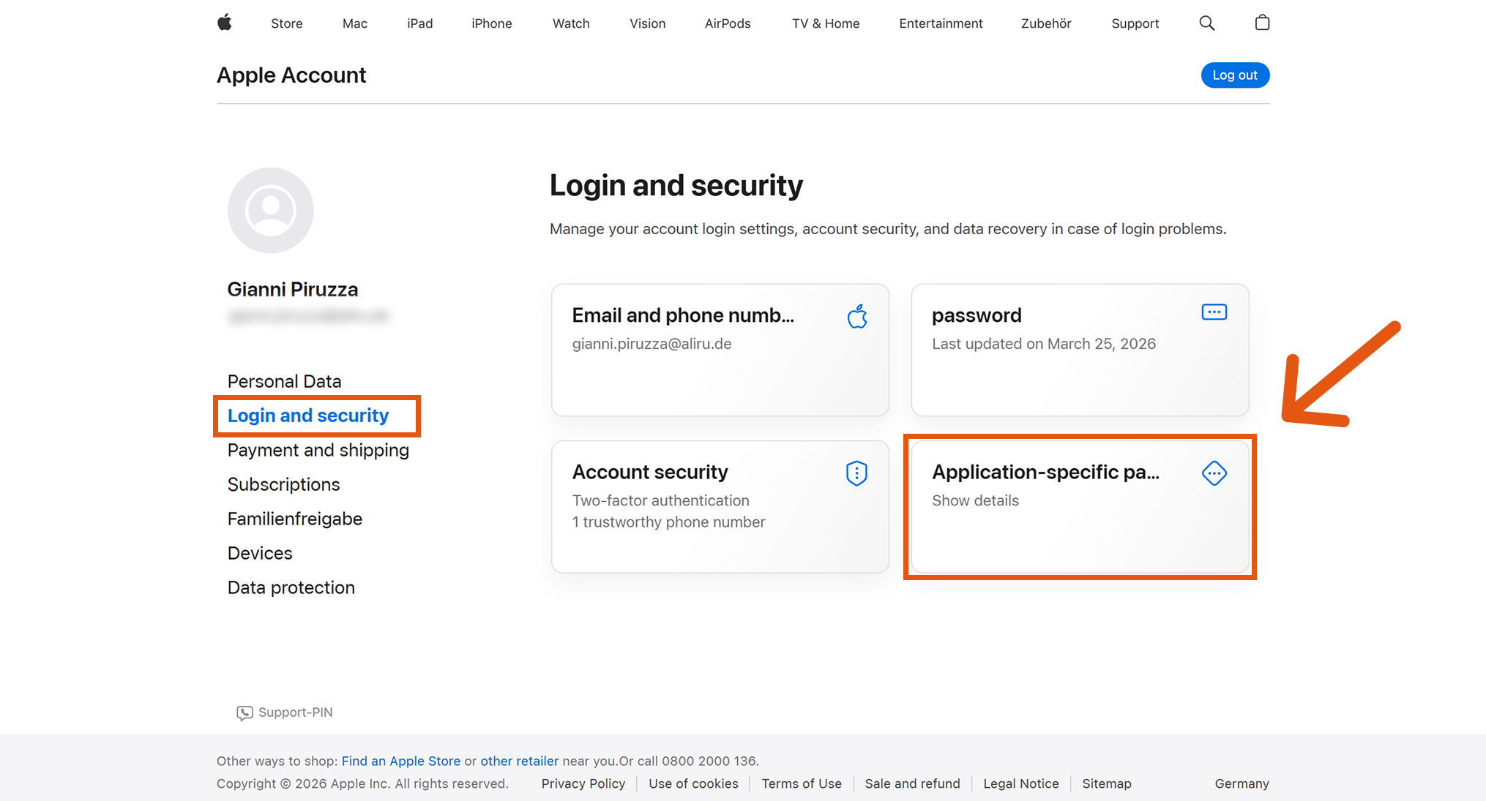Open Subscriptions in the sidebar
The image size is (1486, 801).
tap(283, 484)
